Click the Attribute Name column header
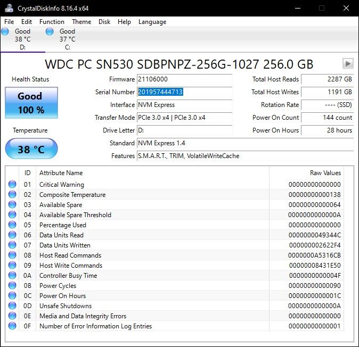Screen dimensions: 359x347 [x=61, y=173]
